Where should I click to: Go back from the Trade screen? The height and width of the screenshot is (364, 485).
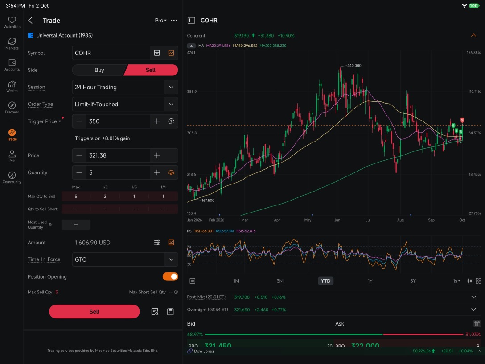click(x=30, y=21)
